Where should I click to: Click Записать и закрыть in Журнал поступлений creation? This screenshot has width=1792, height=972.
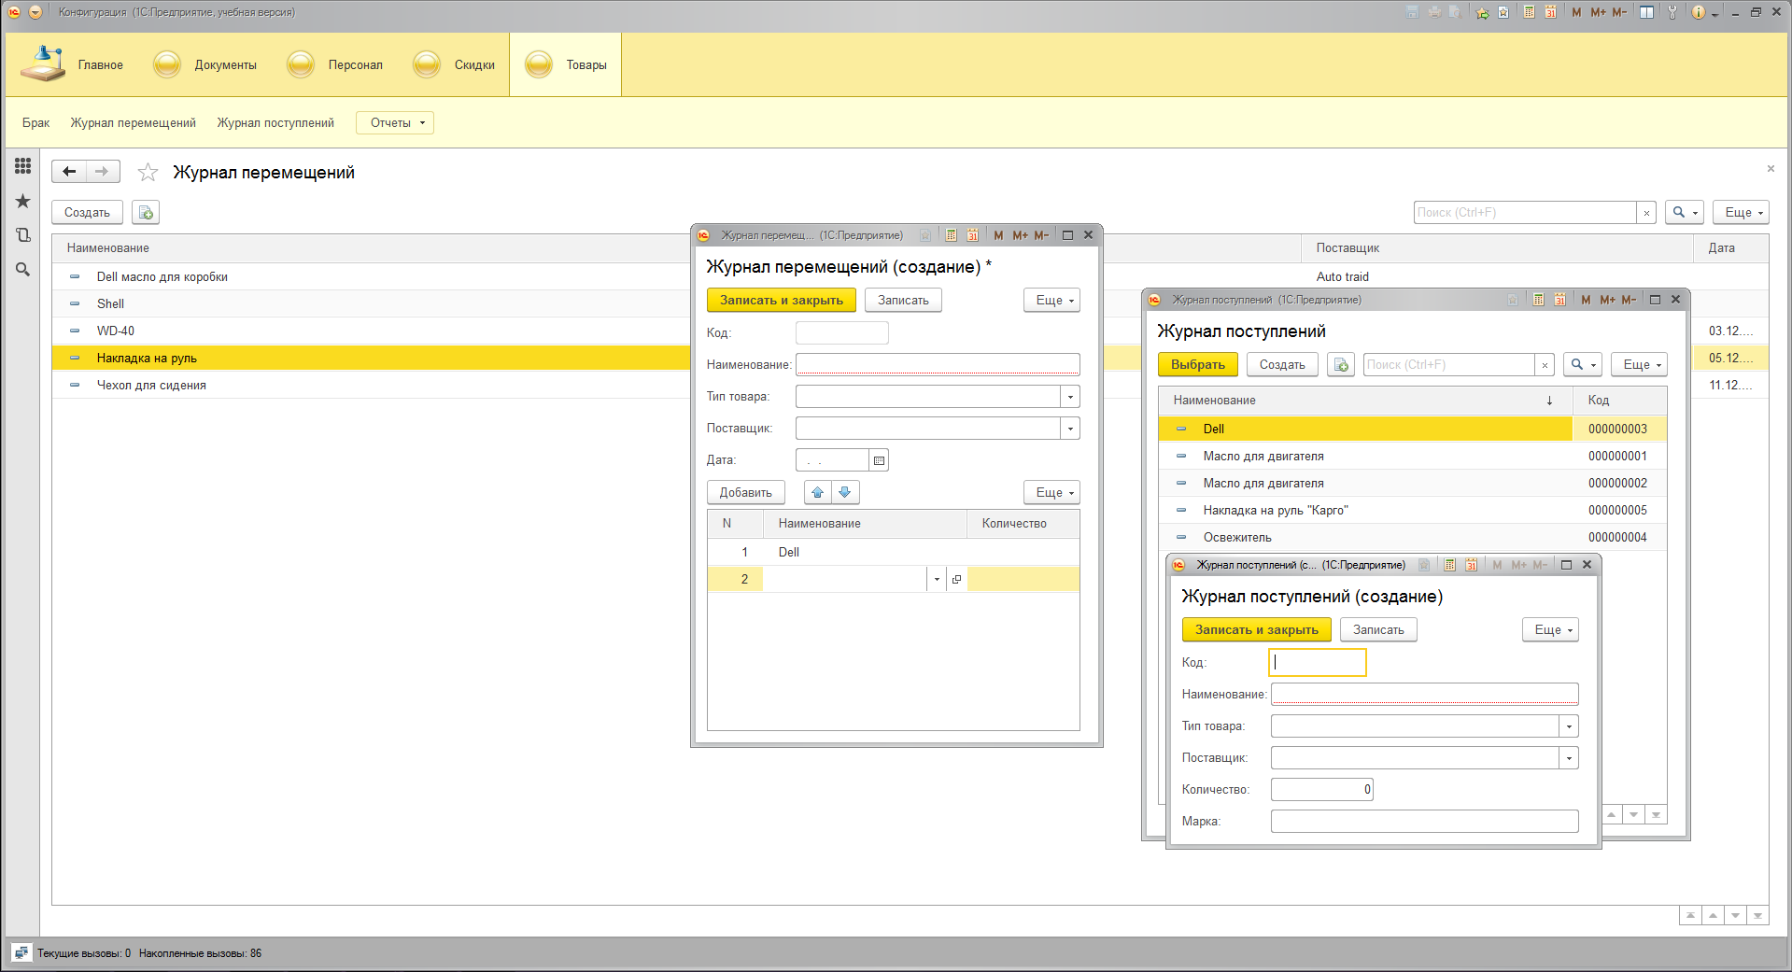(x=1257, y=630)
